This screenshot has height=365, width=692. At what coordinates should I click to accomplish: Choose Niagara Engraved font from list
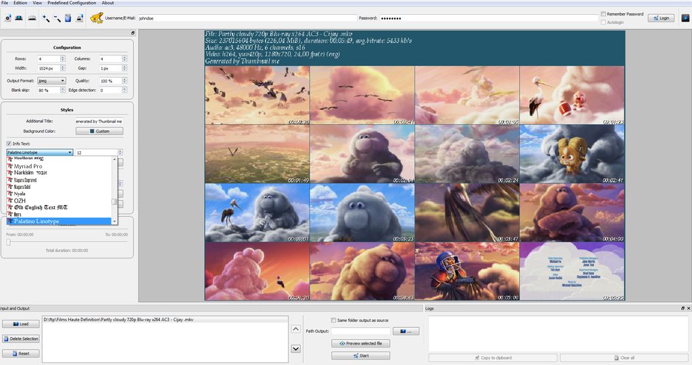60,180
